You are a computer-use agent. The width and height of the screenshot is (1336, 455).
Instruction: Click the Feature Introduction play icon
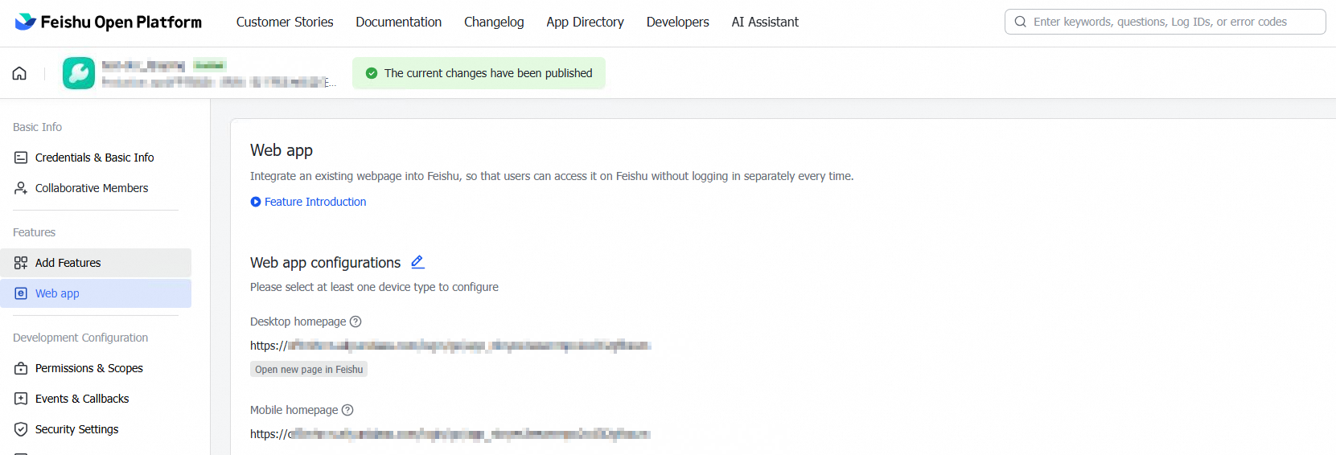(x=256, y=202)
